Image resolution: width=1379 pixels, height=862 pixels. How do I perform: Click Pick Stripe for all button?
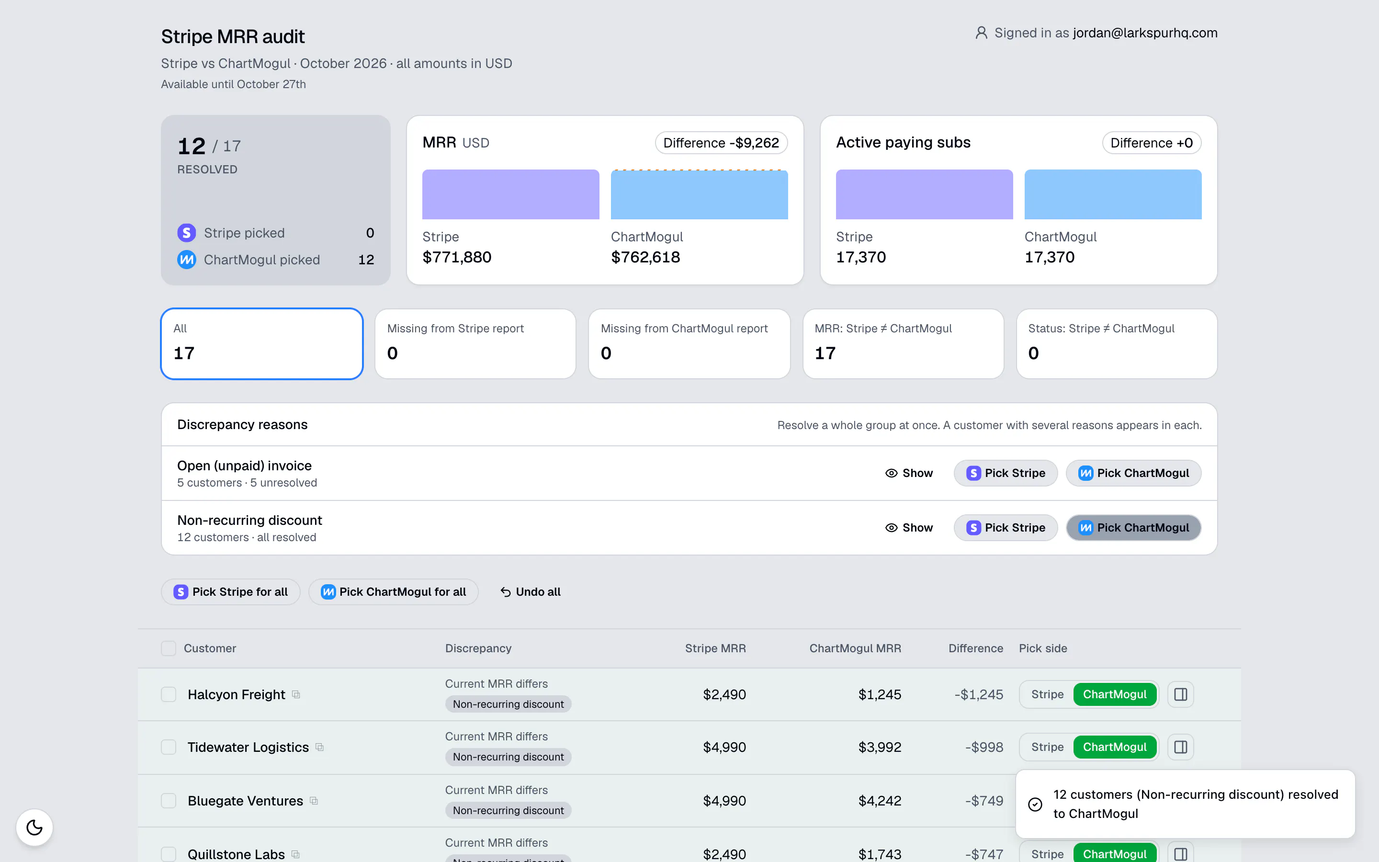231,592
